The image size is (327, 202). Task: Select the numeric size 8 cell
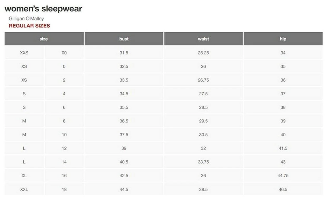[64, 121]
